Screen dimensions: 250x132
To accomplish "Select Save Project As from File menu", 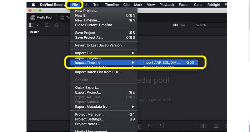I will click(x=89, y=37).
